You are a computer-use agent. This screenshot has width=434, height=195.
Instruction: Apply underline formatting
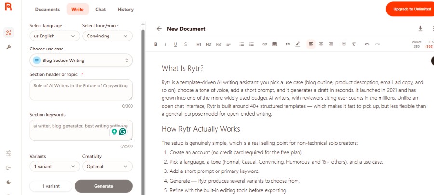(x=176, y=44)
